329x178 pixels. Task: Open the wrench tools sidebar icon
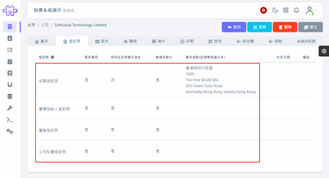point(10,108)
